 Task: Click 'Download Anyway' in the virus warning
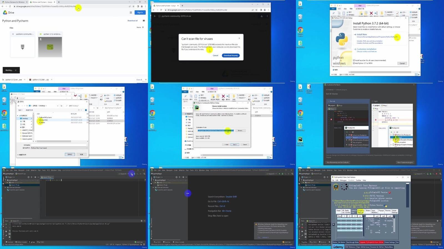231,55
